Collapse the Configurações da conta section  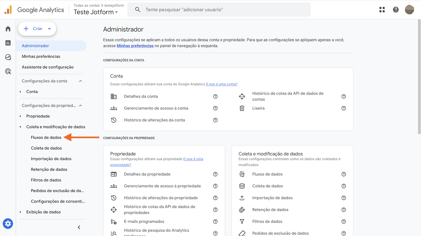click(x=80, y=81)
